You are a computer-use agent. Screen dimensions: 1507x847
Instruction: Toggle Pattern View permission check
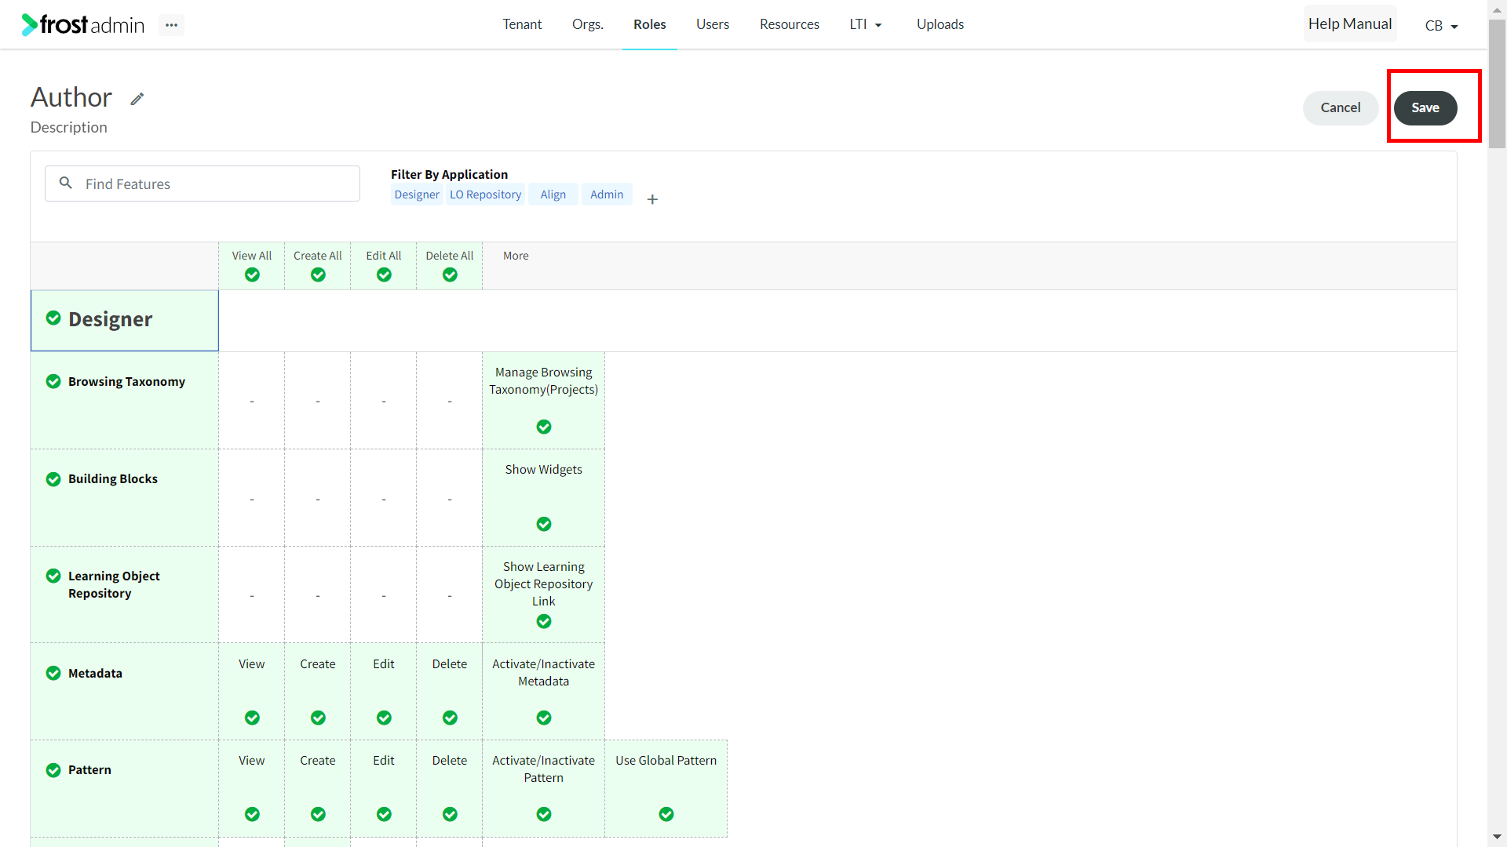click(x=252, y=814)
